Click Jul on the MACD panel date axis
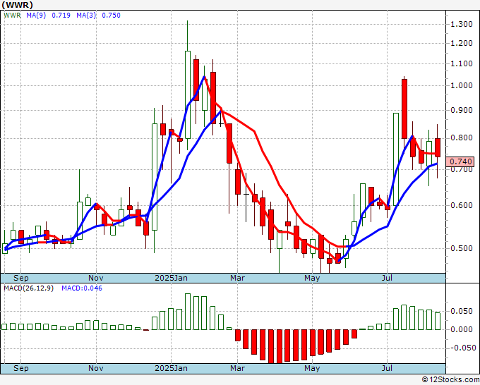 [x=388, y=368]
